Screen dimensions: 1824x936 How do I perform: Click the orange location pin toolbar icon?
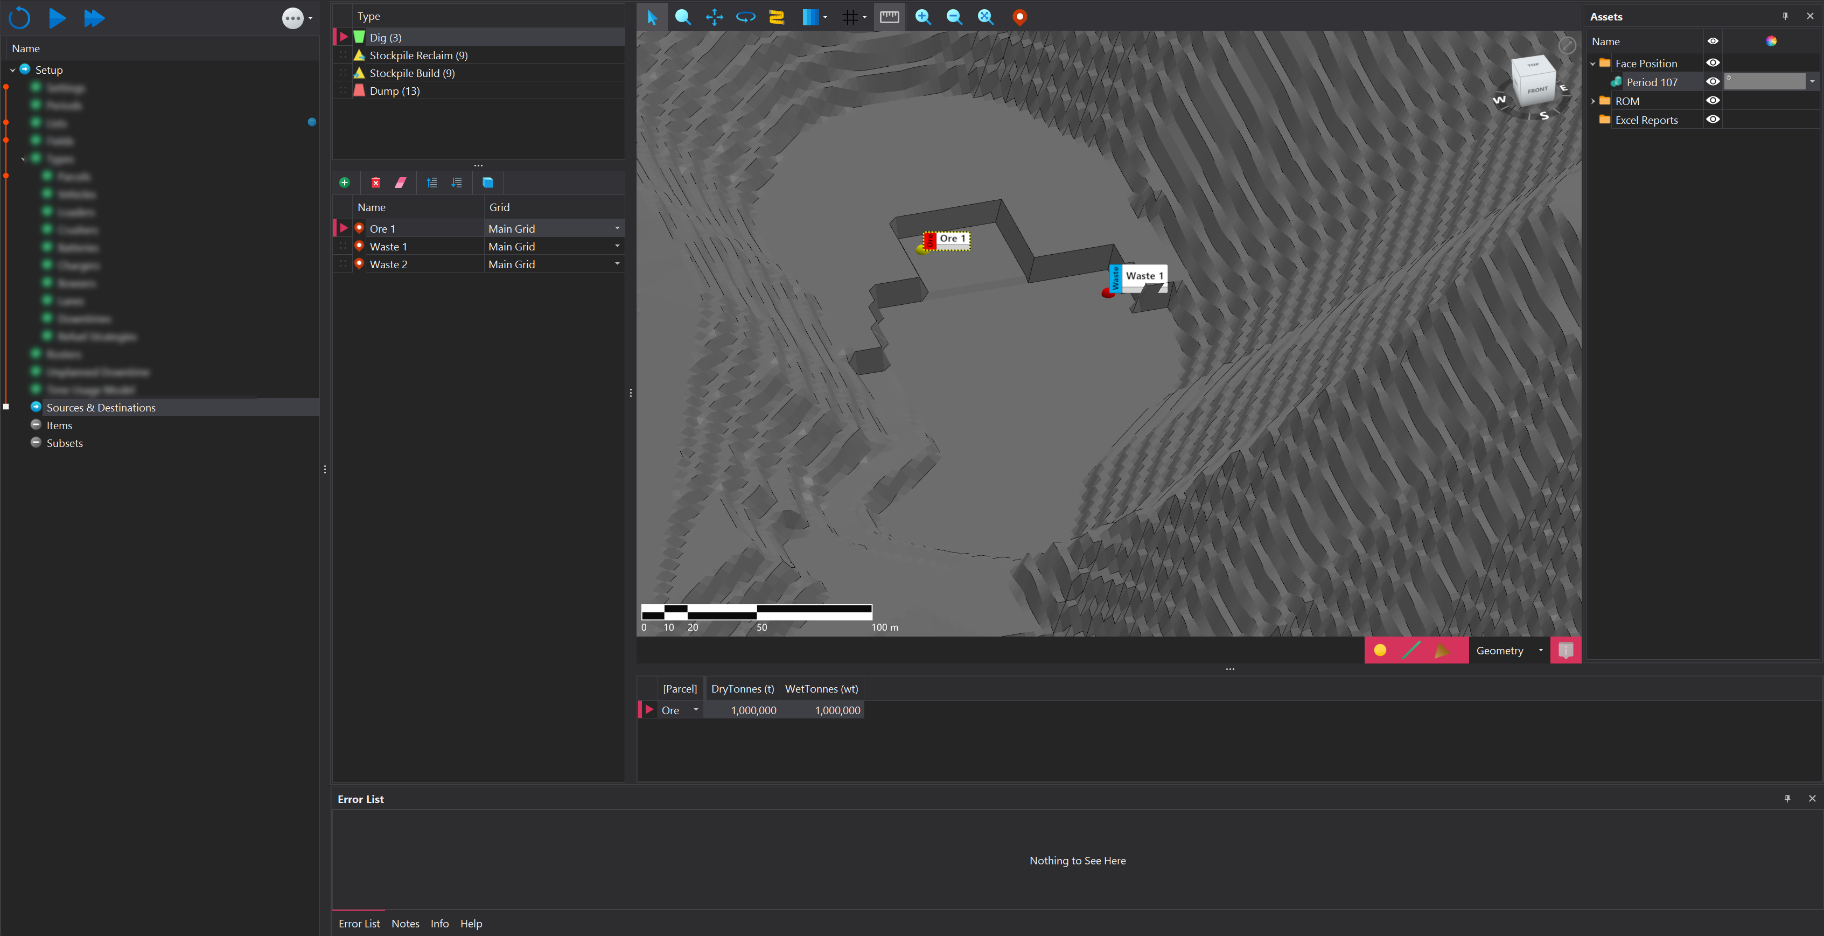tap(1019, 17)
